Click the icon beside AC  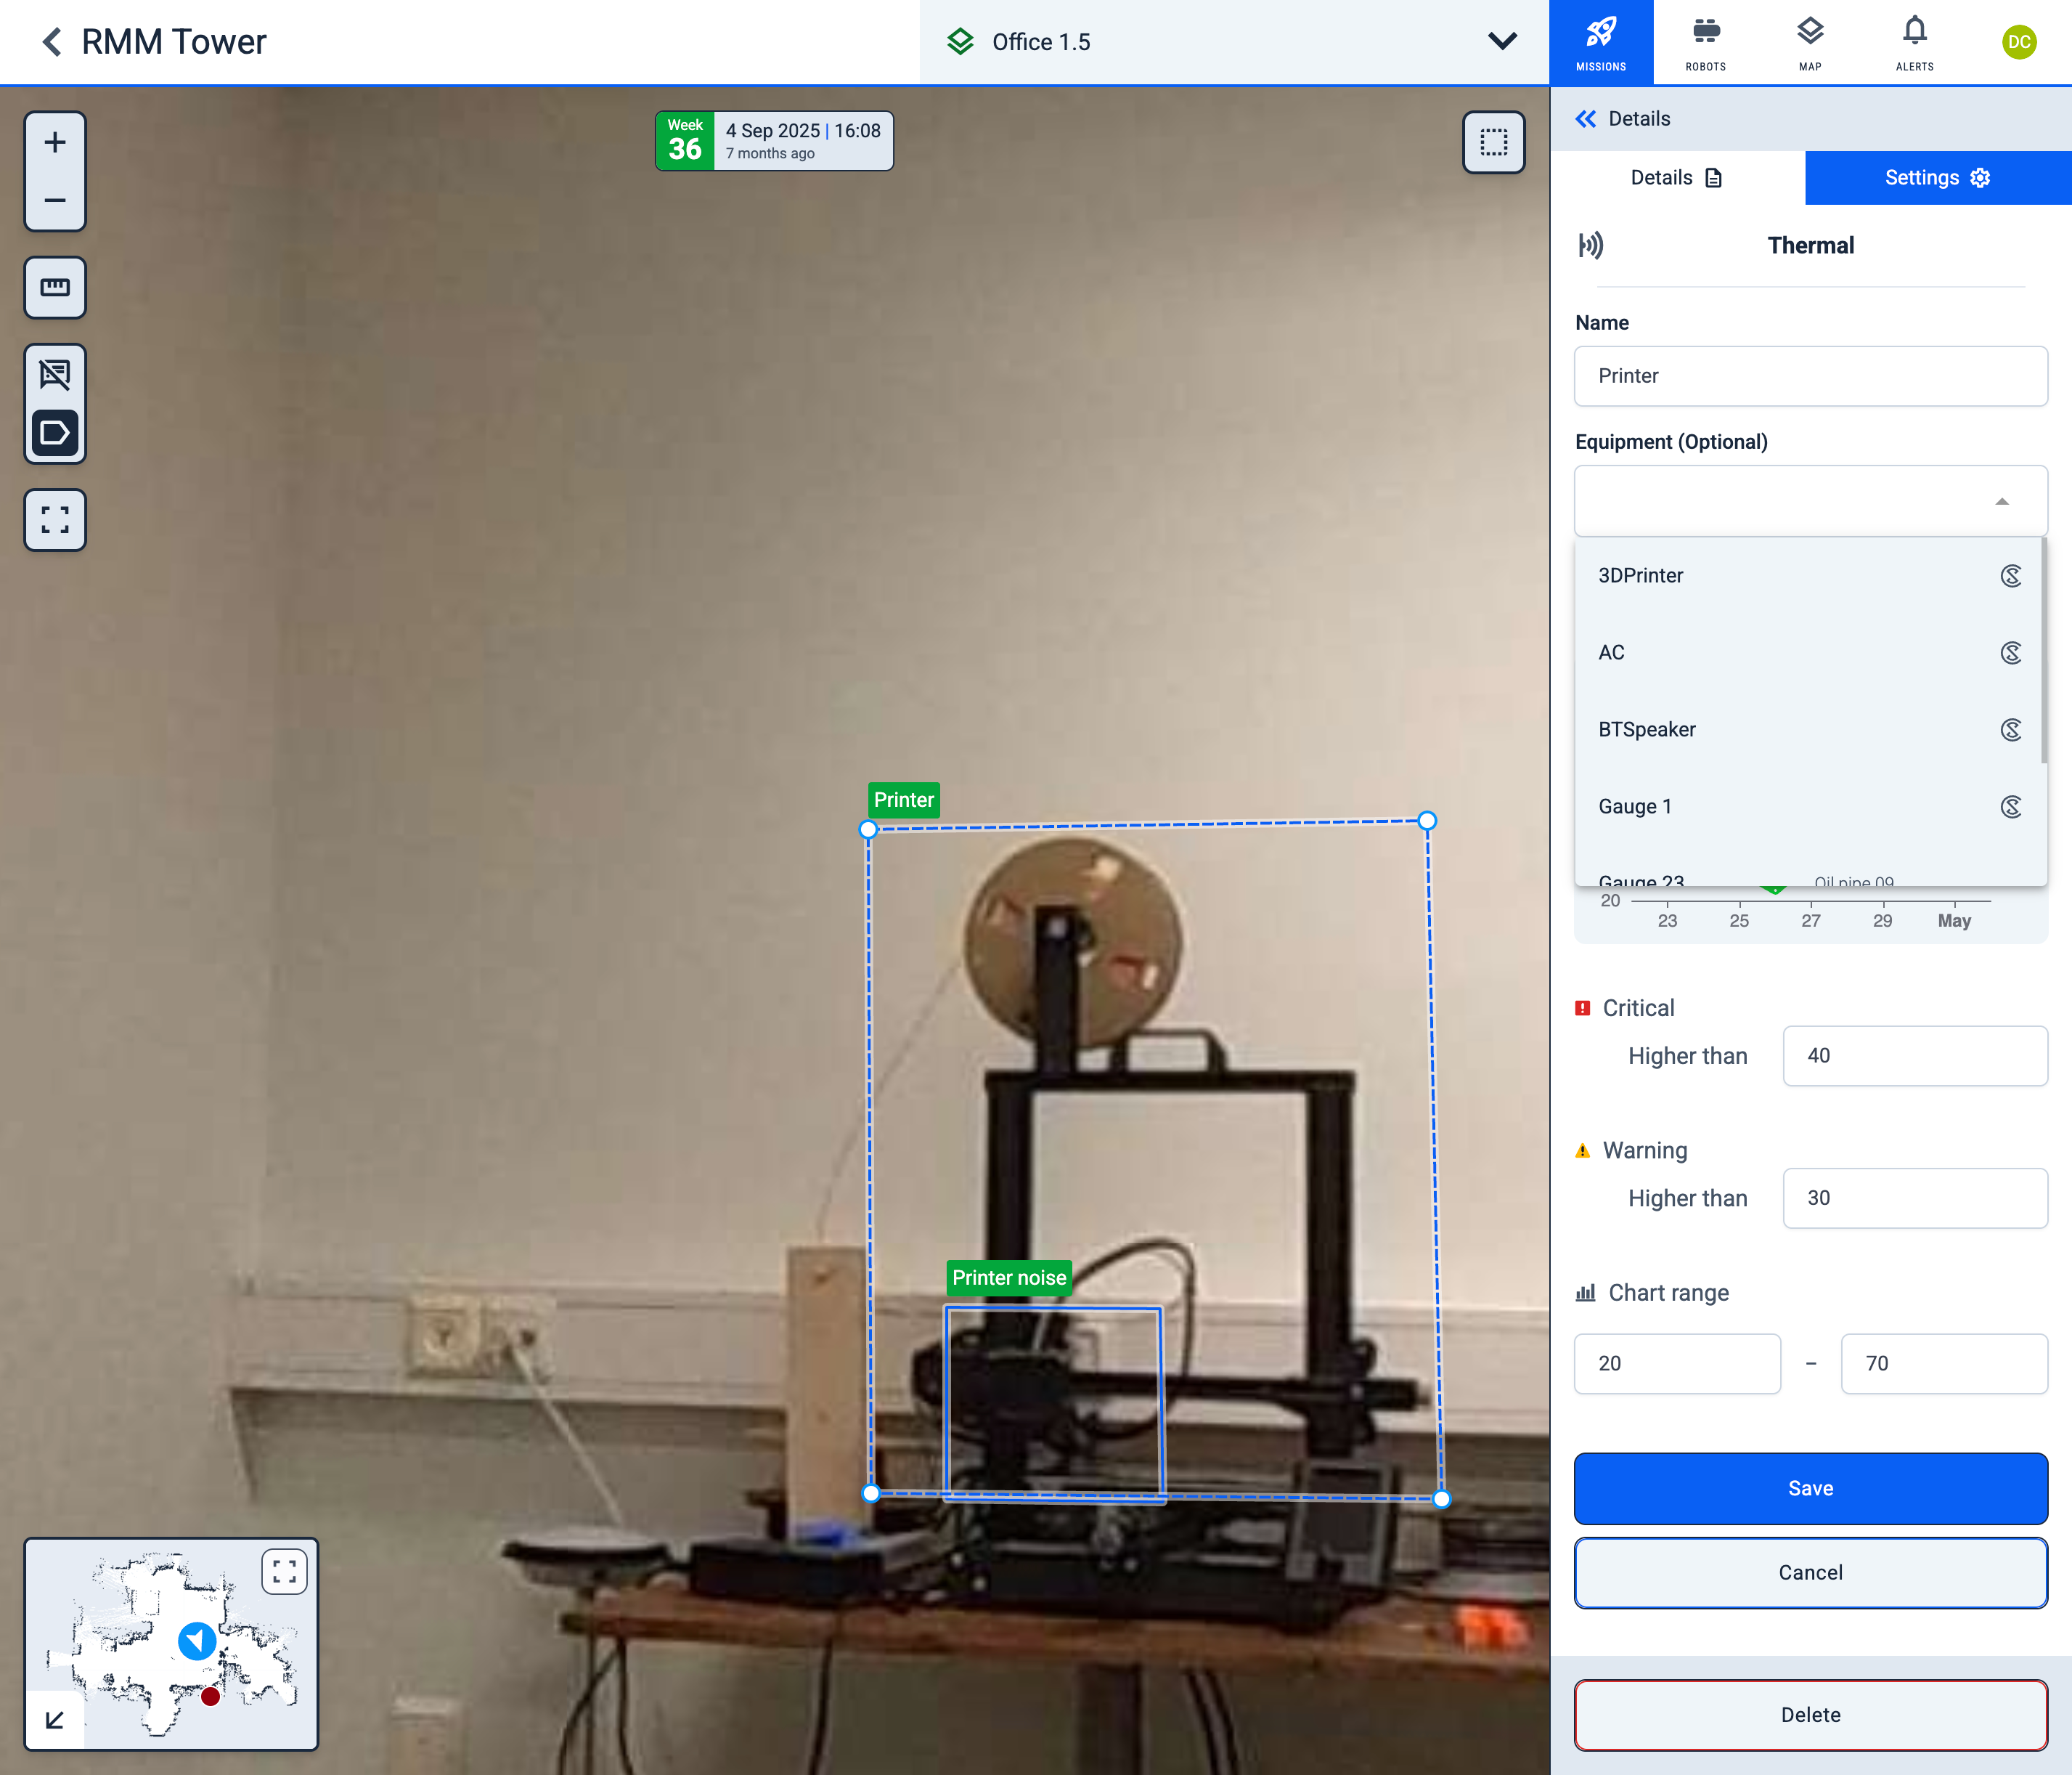(x=2011, y=652)
